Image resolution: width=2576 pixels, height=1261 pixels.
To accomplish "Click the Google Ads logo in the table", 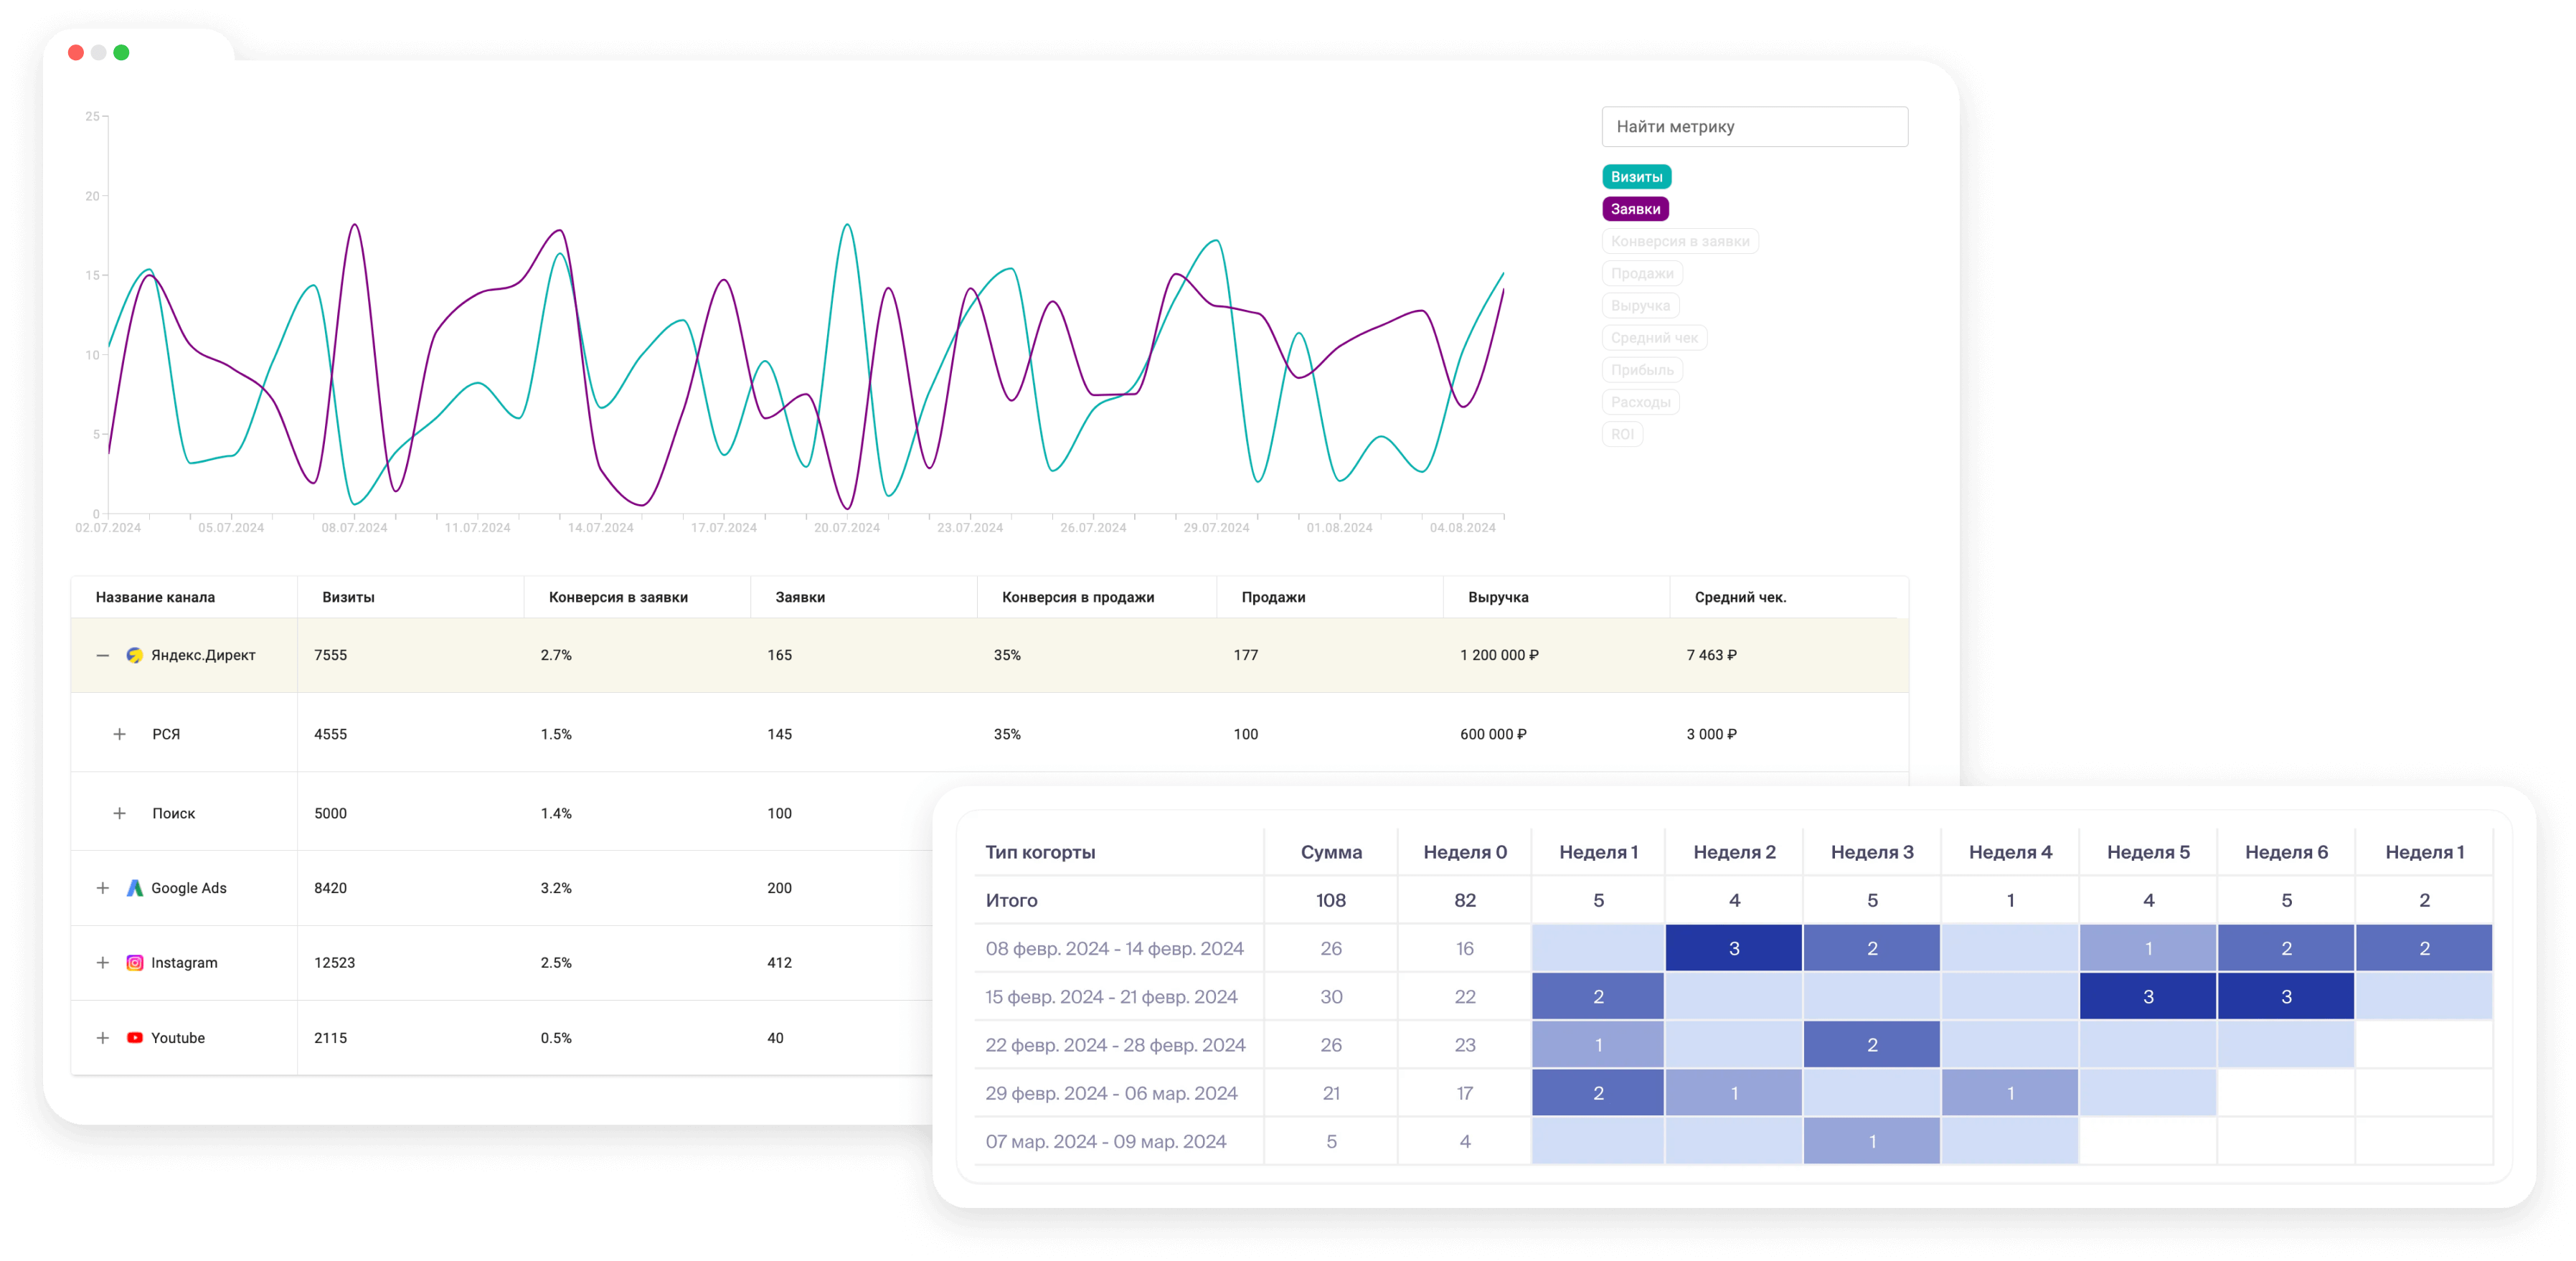I will click(x=135, y=887).
